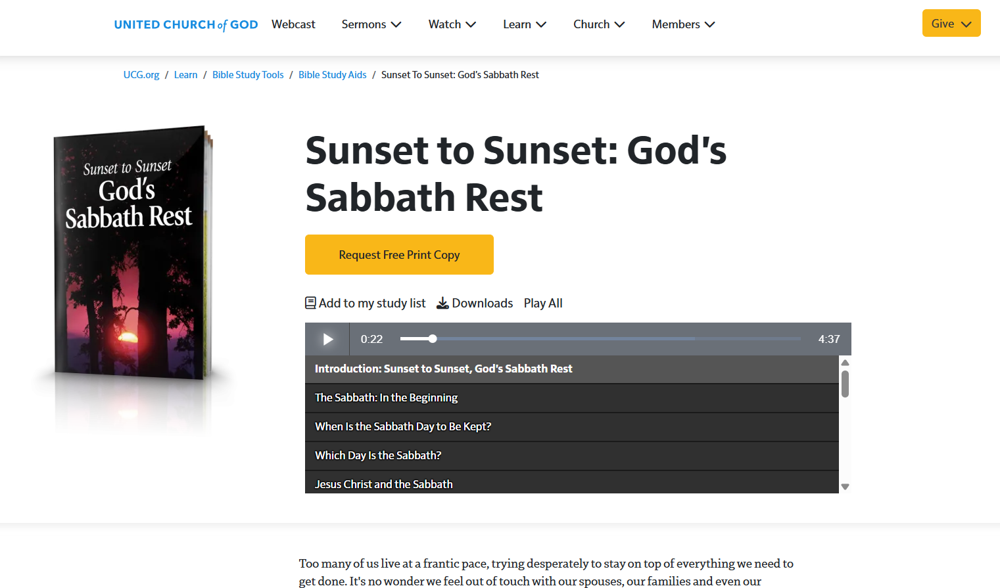
Task: Click the Downloads icon
Action: (442, 303)
